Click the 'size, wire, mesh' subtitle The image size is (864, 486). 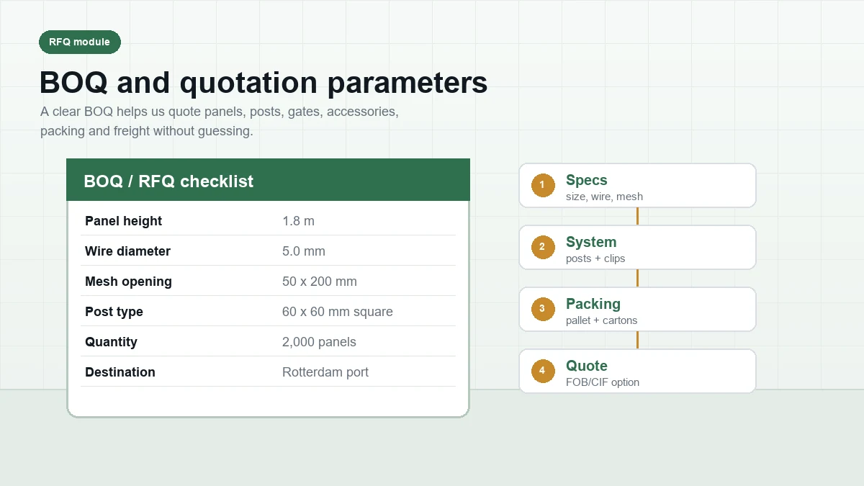click(604, 197)
